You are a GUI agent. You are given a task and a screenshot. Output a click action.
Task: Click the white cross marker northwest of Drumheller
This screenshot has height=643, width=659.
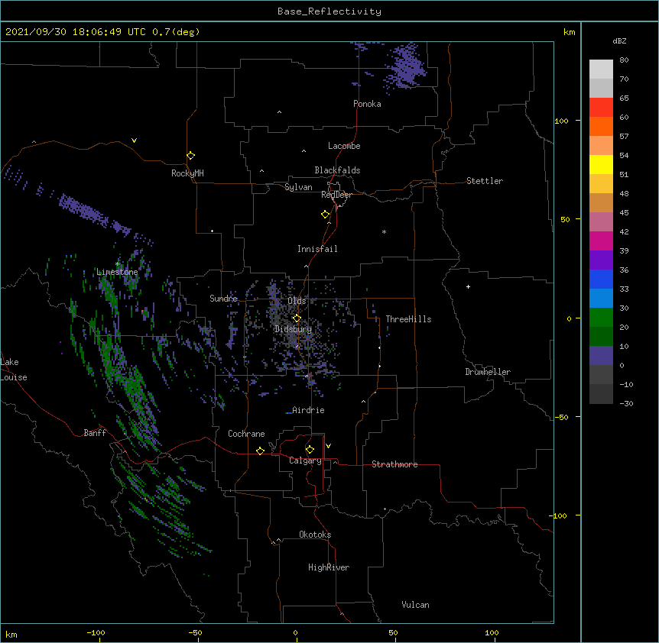[x=468, y=286]
